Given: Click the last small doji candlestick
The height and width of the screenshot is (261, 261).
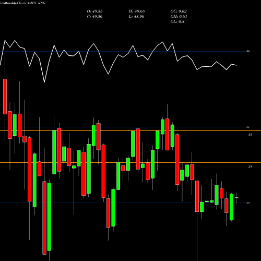Looking at the screenshot, I should pyautogui.click(x=236, y=197).
